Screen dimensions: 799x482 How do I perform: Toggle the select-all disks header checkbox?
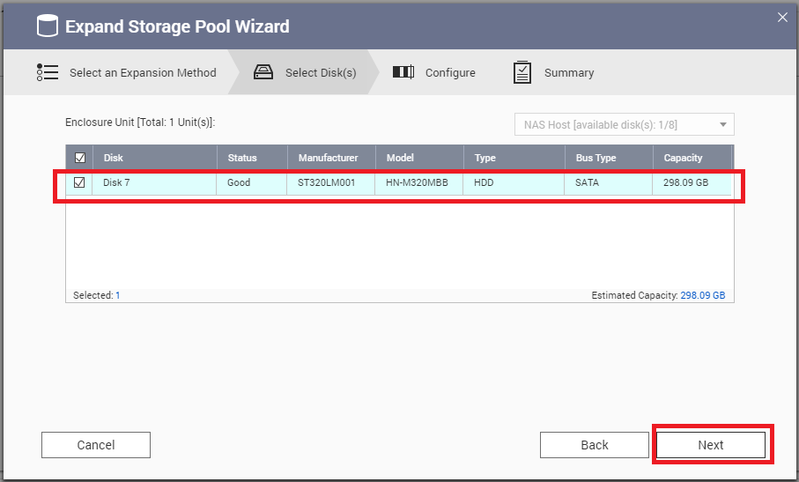[x=80, y=159]
